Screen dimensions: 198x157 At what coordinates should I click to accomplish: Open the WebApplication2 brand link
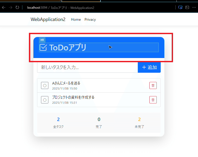coord(48,19)
